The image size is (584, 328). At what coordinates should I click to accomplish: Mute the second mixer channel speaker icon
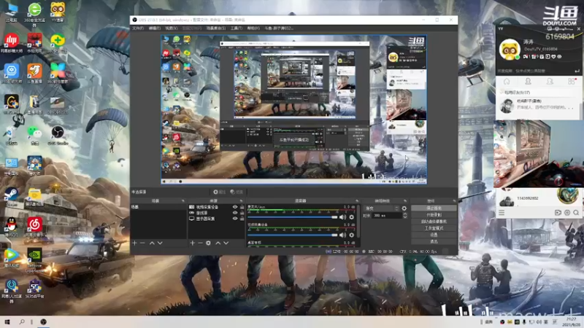pos(342,235)
